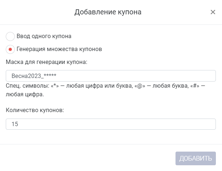The image size is (222, 171).
Task: Click the Спец. символы hint text
Action: click(x=106, y=90)
